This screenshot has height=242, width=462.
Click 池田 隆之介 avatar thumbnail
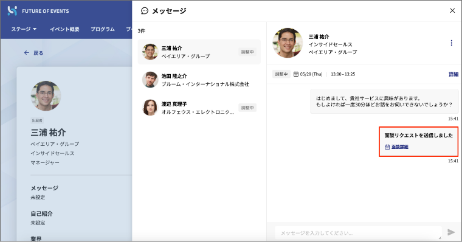150,80
